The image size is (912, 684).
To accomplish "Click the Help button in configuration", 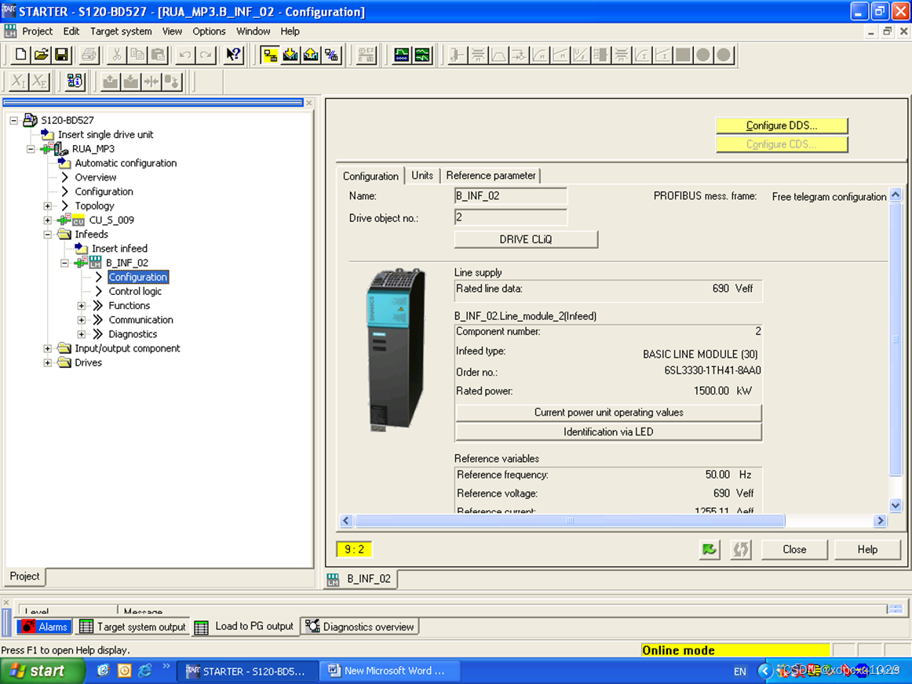I will pos(867,549).
